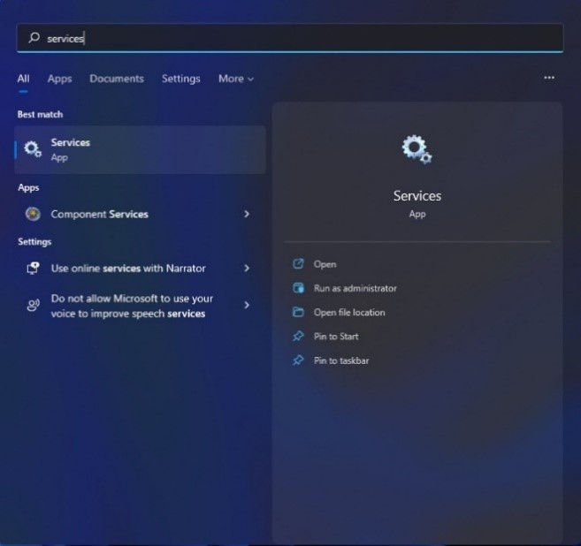Open 'Use online services with Narrator' setting
This screenshot has height=546, width=581.
tap(140, 268)
